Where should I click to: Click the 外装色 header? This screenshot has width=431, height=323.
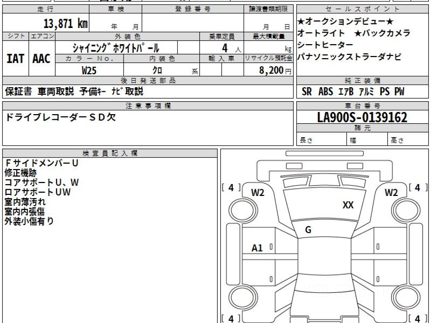(128, 36)
